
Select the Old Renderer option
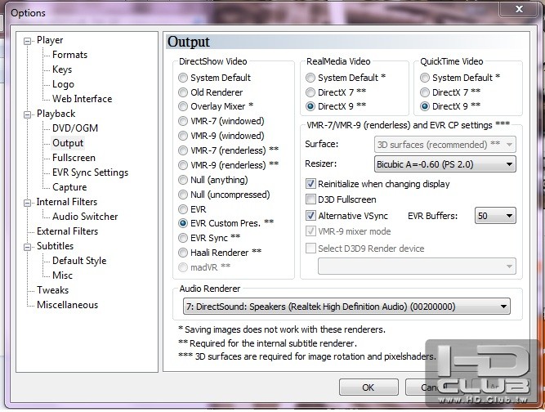[x=183, y=92]
